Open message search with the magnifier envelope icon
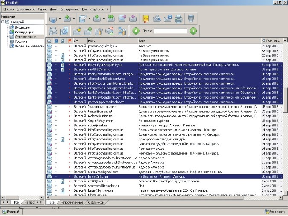 157,18
